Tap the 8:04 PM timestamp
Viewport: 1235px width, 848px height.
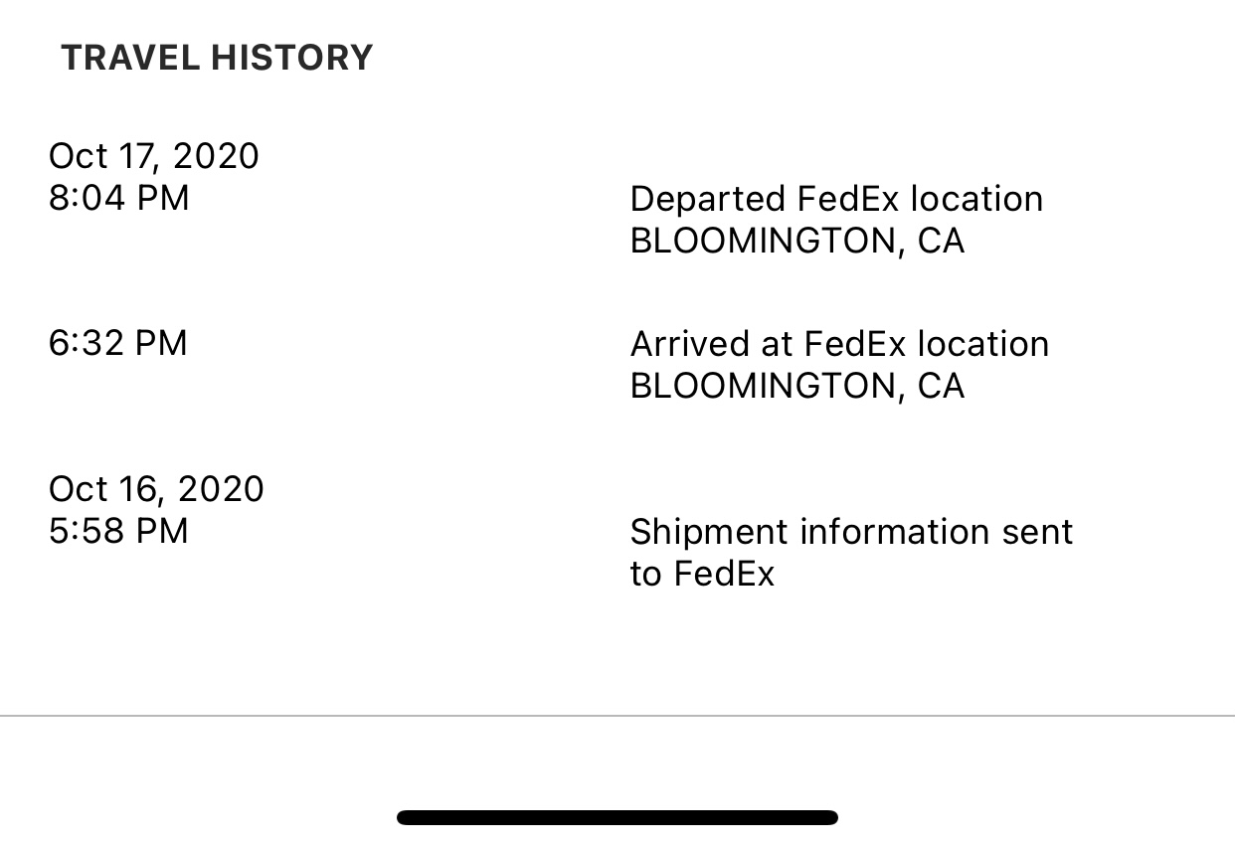(118, 198)
